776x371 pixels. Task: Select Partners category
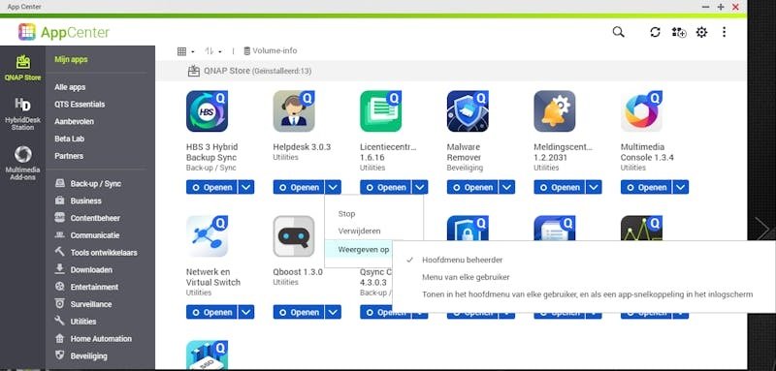click(69, 156)
